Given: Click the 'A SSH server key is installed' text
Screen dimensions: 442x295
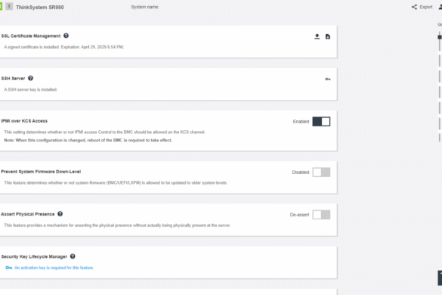Looking at the screenshot, I should click(30, 89).
